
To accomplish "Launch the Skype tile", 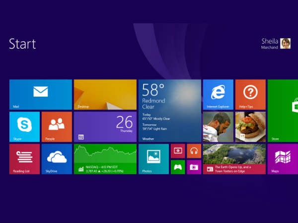I will pyautogui.click(x=24, y=127).
